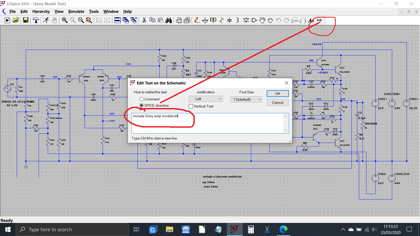Select the Draw Wire pencil tool

point(197,20)
